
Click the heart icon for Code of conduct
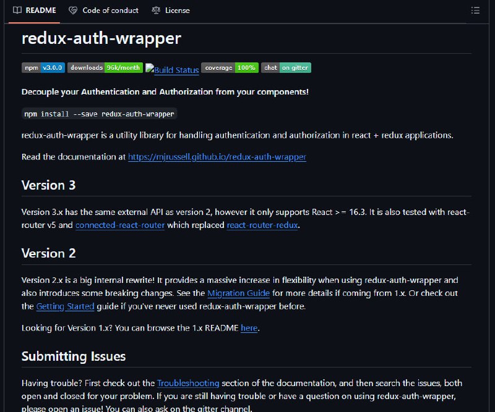73,11
